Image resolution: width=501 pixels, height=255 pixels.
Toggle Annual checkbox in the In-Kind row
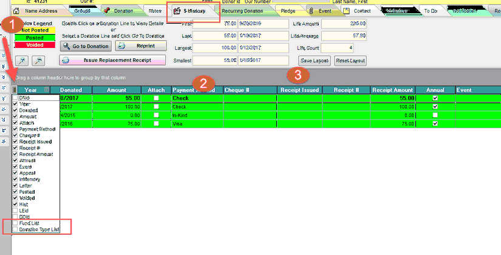click(435, 115)
